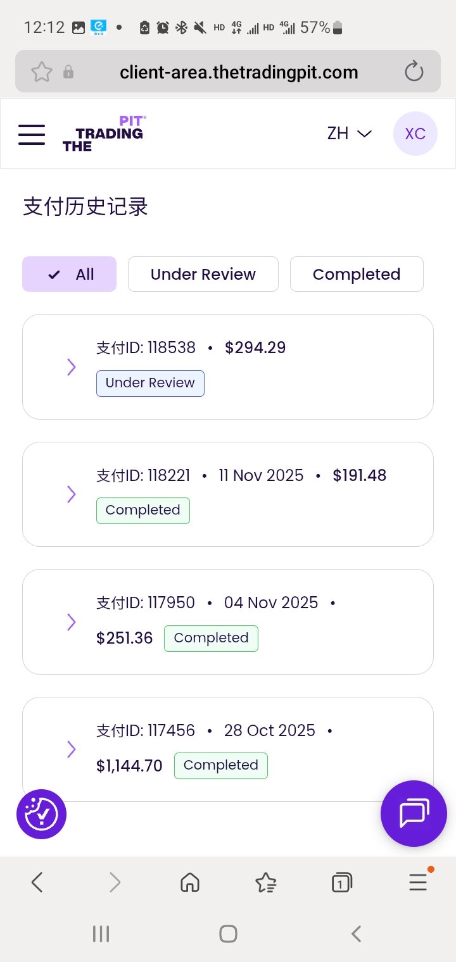This screenshot has width=456, height=962.
Task: Open the ZH language dropdown
Action: 349,134
